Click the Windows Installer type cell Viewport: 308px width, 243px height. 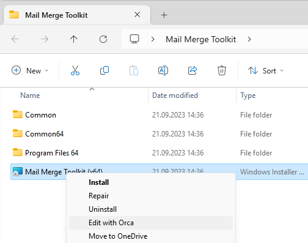(272, 172)
